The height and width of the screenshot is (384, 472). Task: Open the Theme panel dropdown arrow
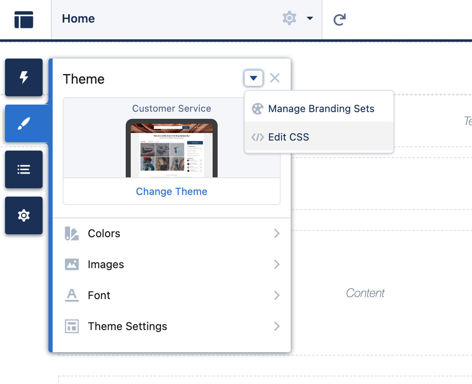(x=254, y=78)
